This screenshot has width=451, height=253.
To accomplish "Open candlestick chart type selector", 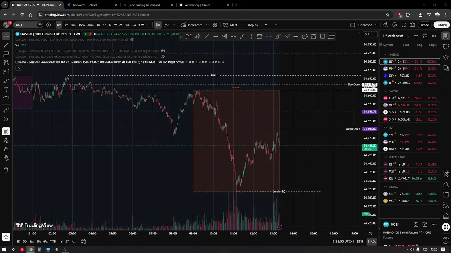I will pyautogui.click(x=158, y=25).
